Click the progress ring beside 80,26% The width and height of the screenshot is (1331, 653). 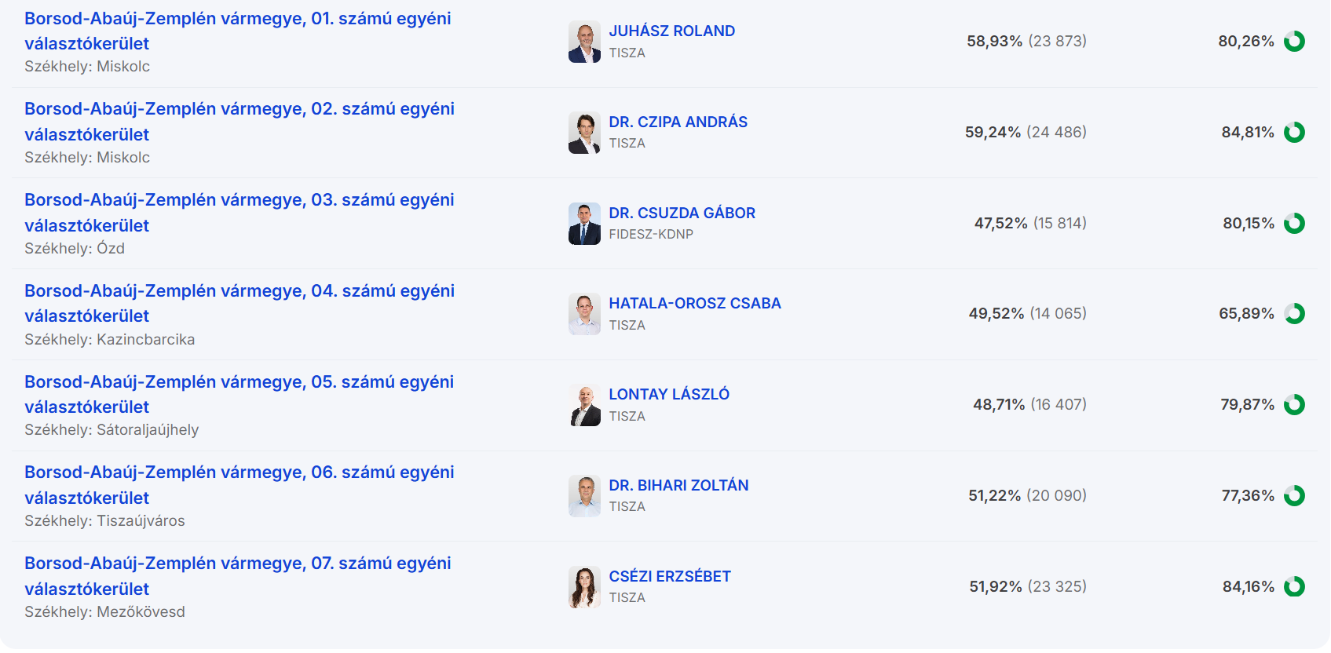(x=1294, y=41)
